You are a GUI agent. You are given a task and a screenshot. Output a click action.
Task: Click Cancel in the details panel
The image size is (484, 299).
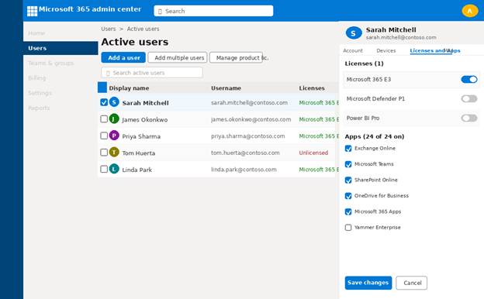click(412, 283)
